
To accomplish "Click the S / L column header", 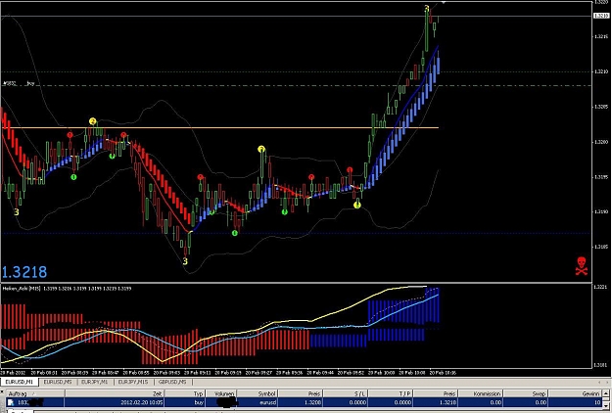I will [x=346, y=393].
